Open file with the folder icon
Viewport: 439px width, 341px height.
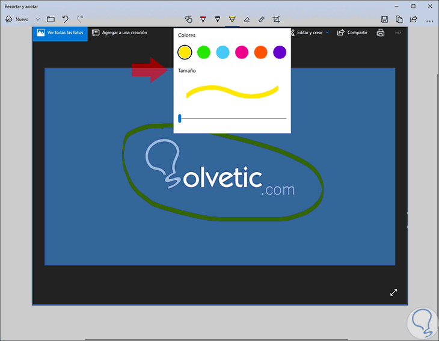point(51,19)
